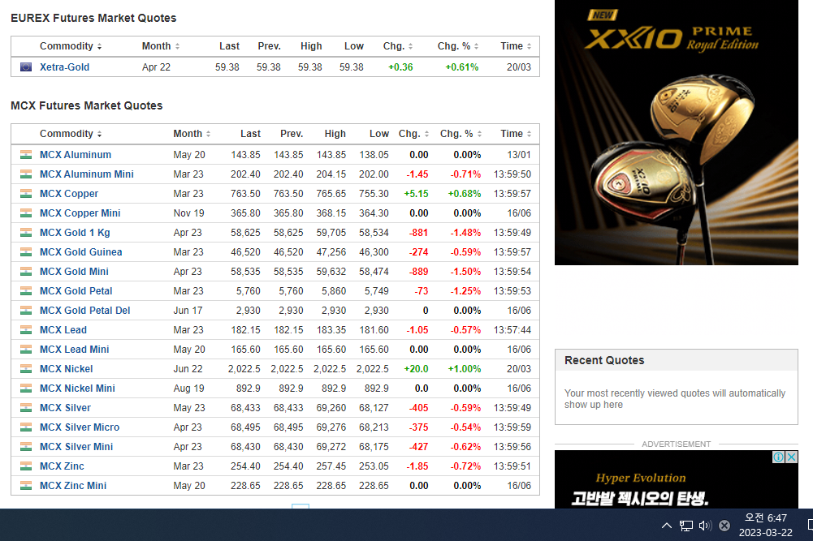
Task: Open the ad info icon on Hyper Evolution banner
Action: pyautogui.click(x=779, y=457)
